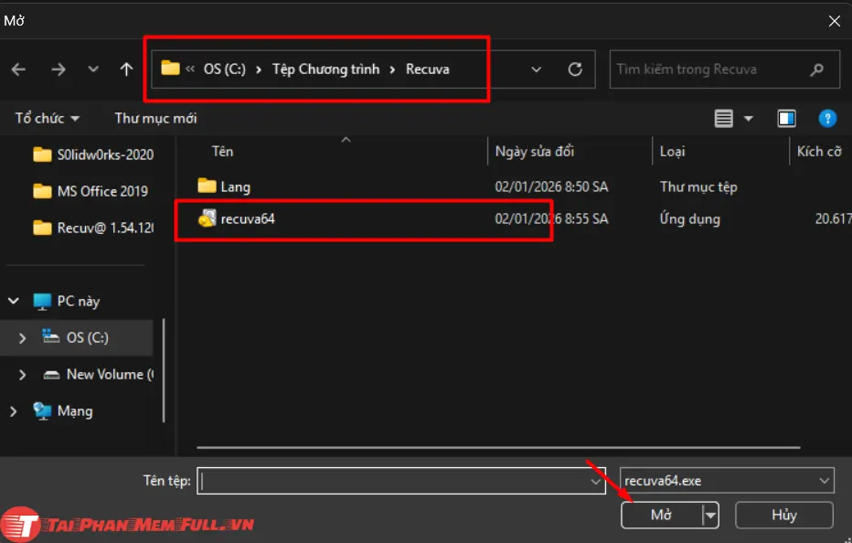Click the forward navigation arrow
The width and height of the screenshot is (852, 543).
pyautogui.click(x=59, y=69)
